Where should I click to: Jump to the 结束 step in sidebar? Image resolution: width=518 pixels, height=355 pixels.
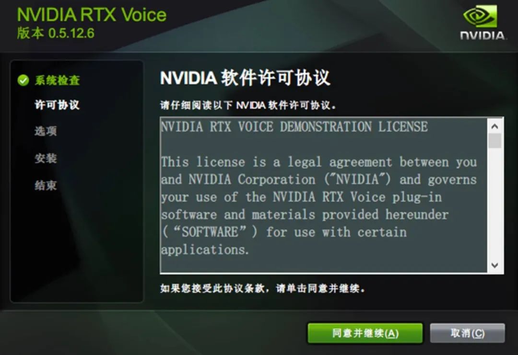(46, 185)
